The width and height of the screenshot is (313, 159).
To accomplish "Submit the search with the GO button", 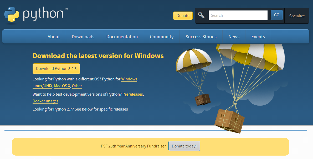I will pyautogui.click(x=277, y=15).
